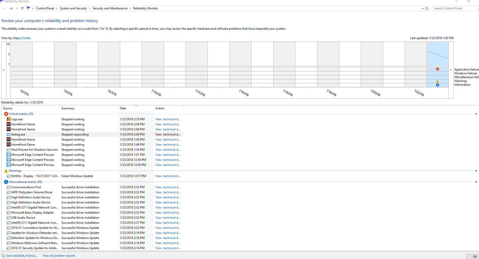Collapse the Critical events group

[x=476, y=114]
